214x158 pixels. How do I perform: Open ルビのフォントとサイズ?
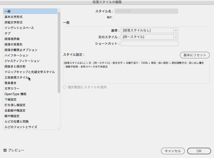tap(30, 127)
